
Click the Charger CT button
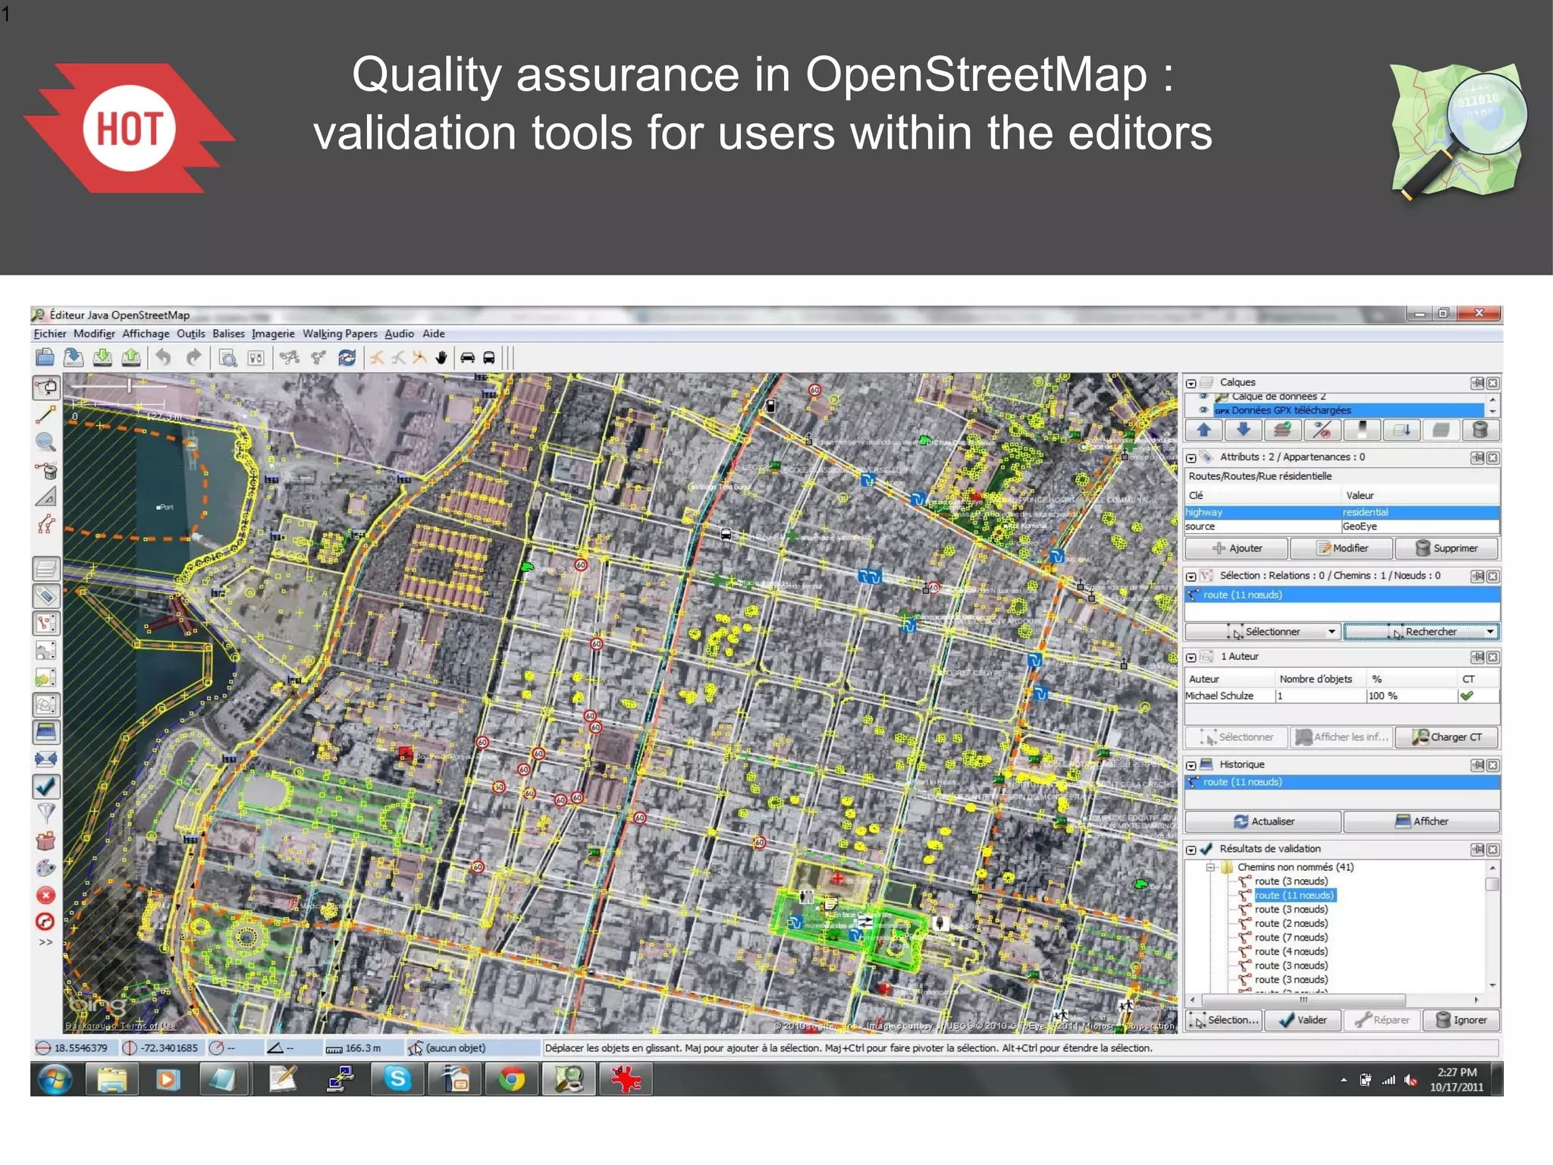[1447, 736]
